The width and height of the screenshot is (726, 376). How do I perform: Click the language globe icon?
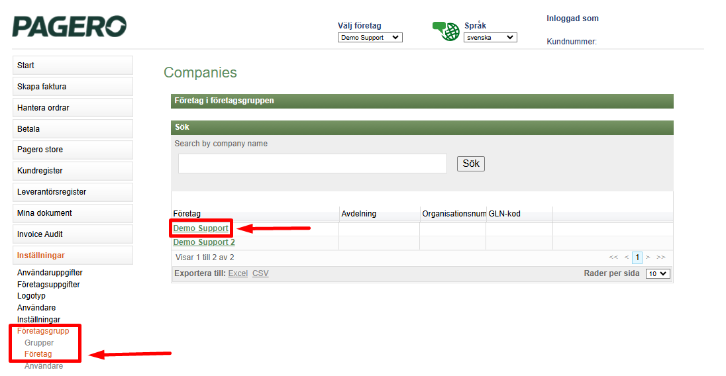446,31
